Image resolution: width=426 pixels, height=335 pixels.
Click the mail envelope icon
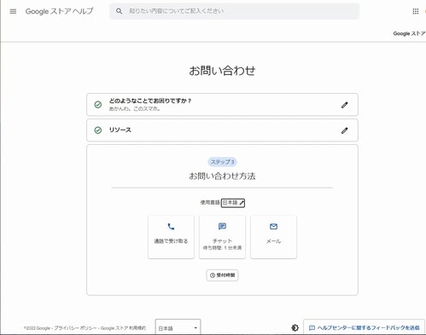[x=273, y=227]
